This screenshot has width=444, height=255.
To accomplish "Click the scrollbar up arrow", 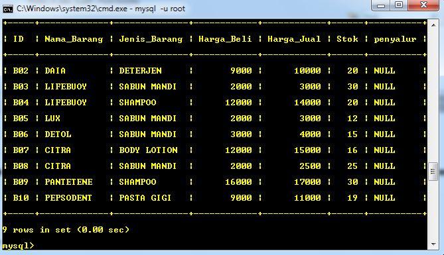I will (433, 25).
